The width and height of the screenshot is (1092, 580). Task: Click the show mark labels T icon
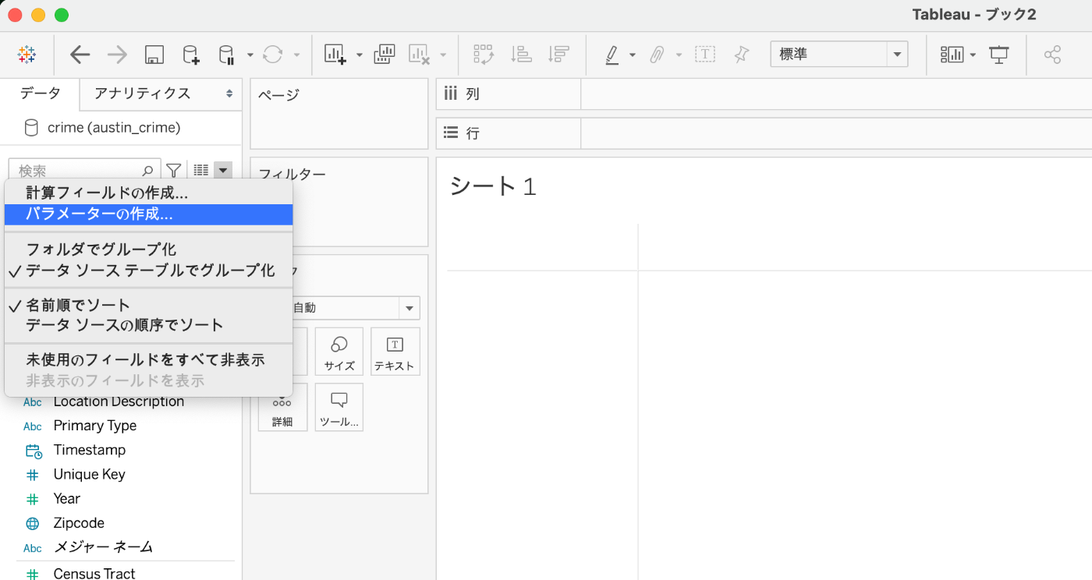tap(705, 55)
